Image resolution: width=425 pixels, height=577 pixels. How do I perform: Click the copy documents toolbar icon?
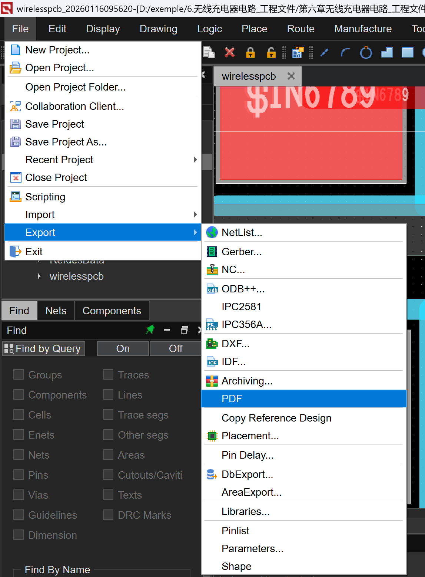click(209, 53)
